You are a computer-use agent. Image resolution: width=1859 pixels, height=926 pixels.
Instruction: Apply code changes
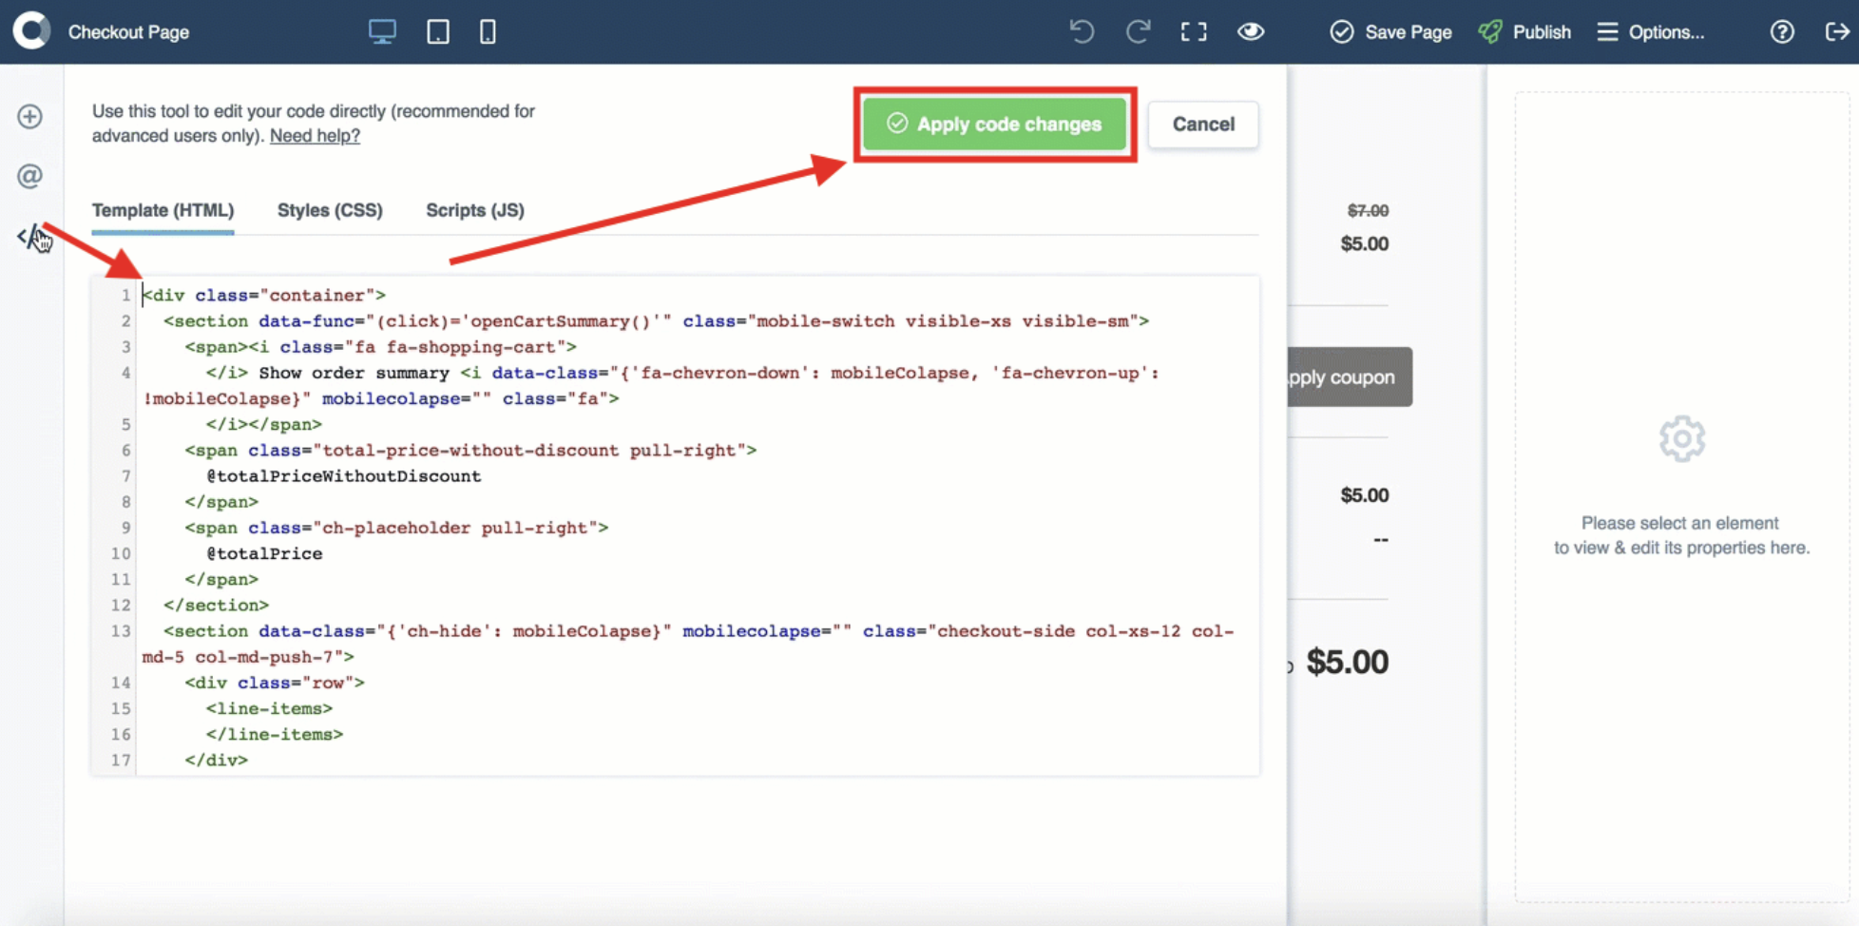(994, 125)
